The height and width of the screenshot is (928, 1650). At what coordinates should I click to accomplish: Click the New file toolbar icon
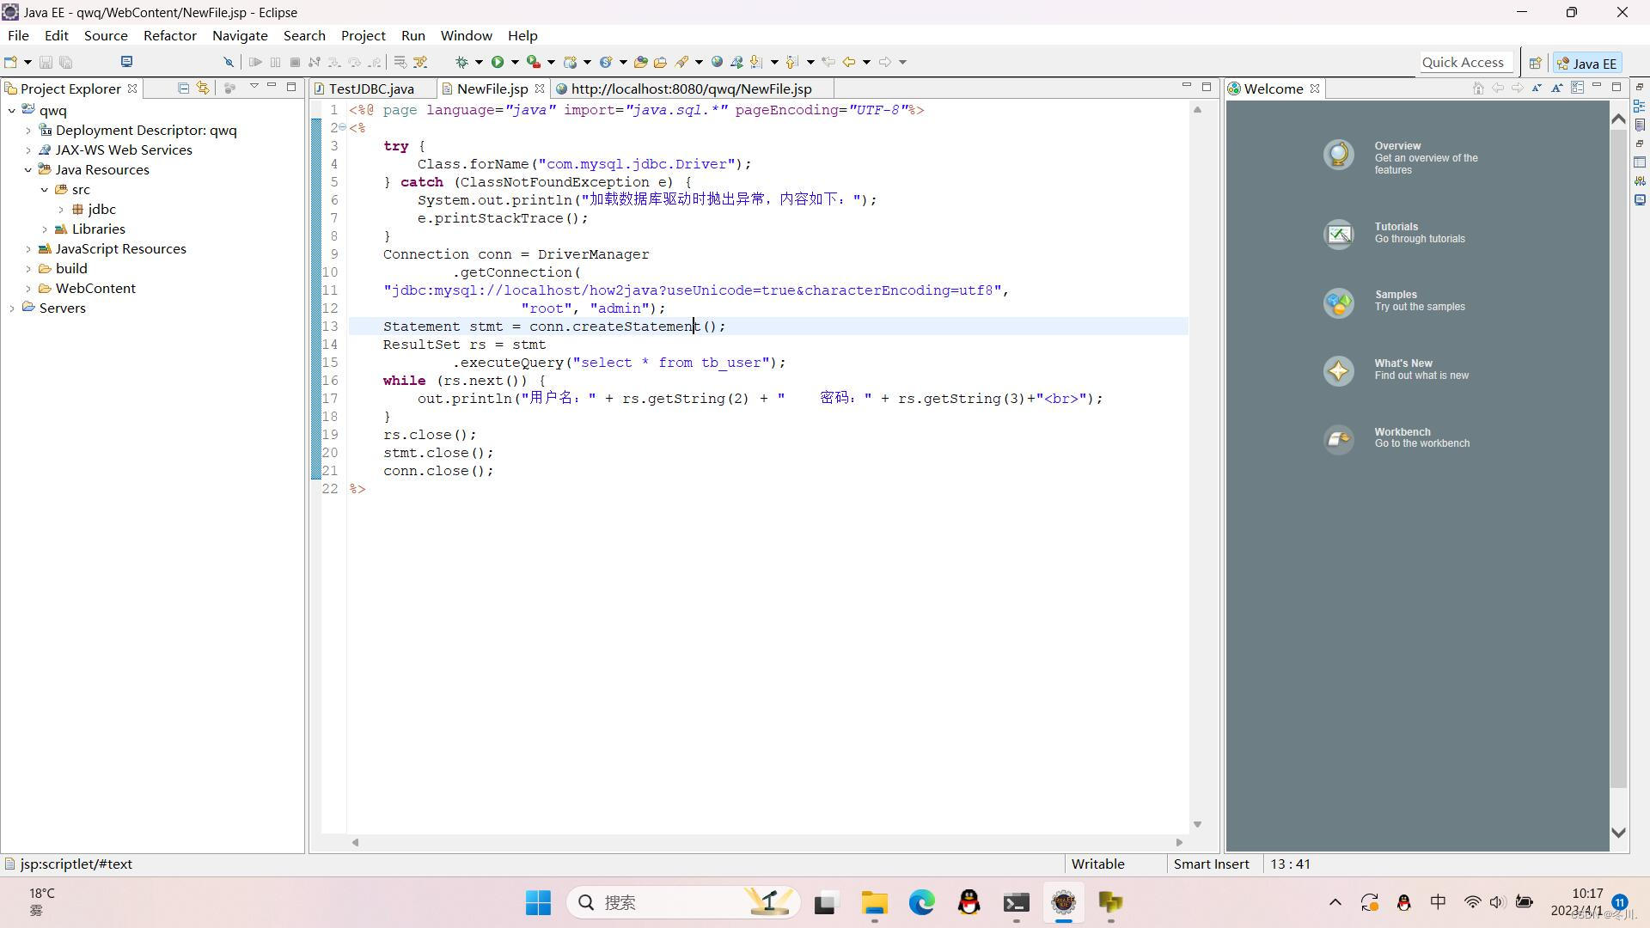tap(11, 62)
